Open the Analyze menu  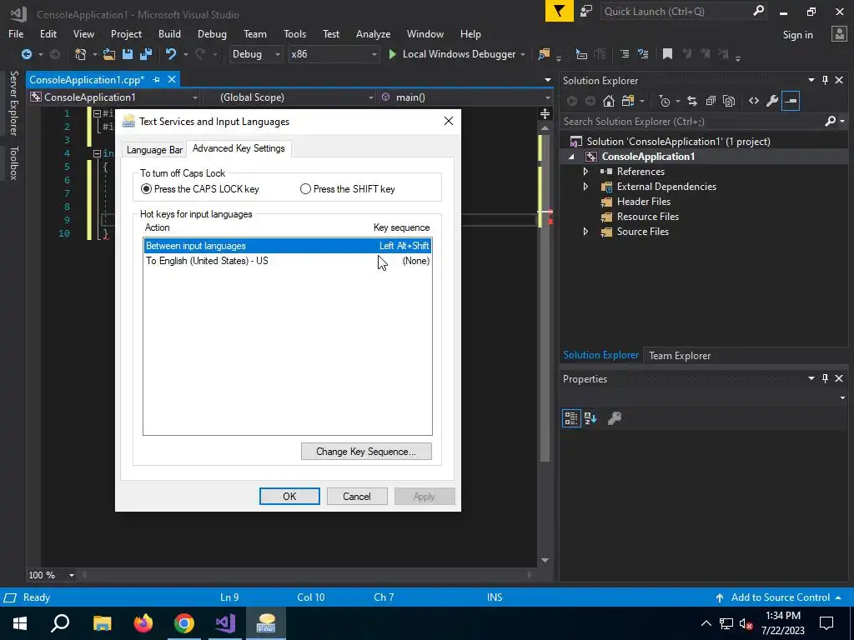(373, 33)
